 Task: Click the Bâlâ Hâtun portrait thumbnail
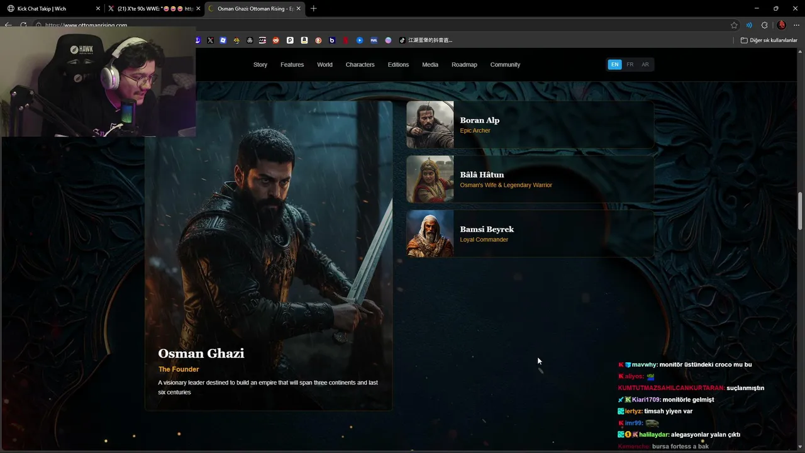[430, 179]
